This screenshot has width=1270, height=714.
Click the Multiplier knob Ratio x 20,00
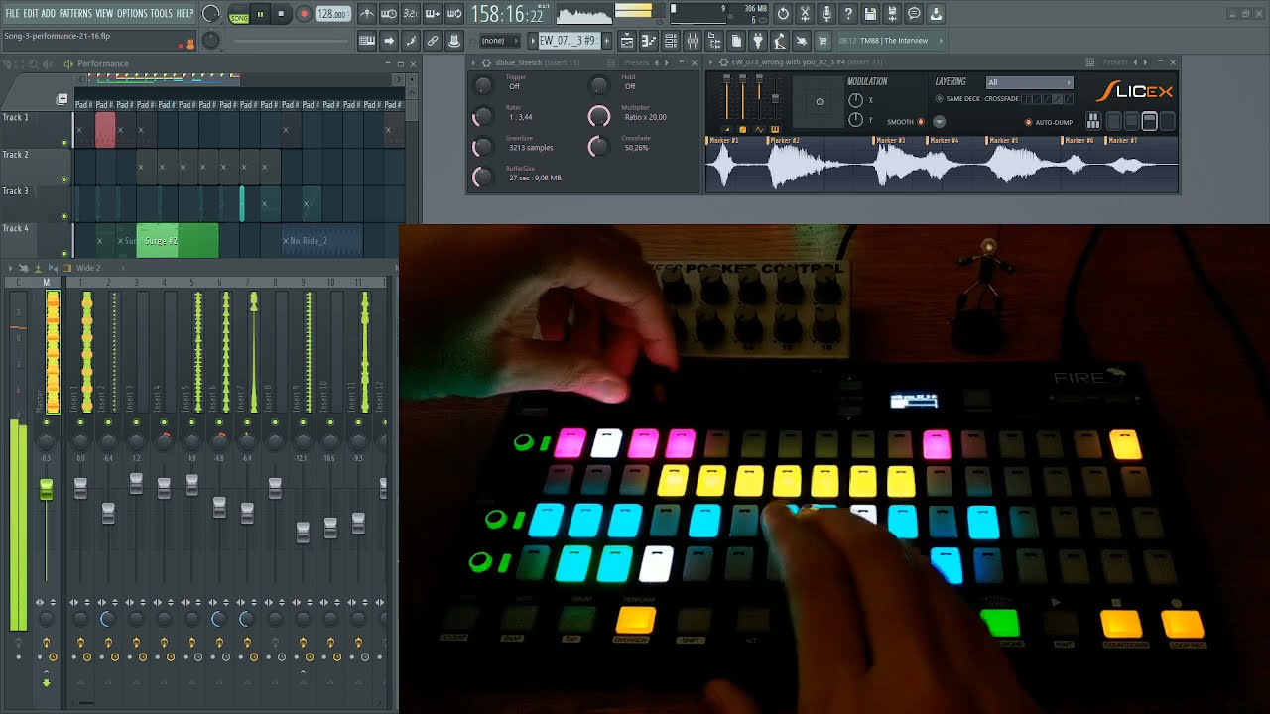(599, 116)
